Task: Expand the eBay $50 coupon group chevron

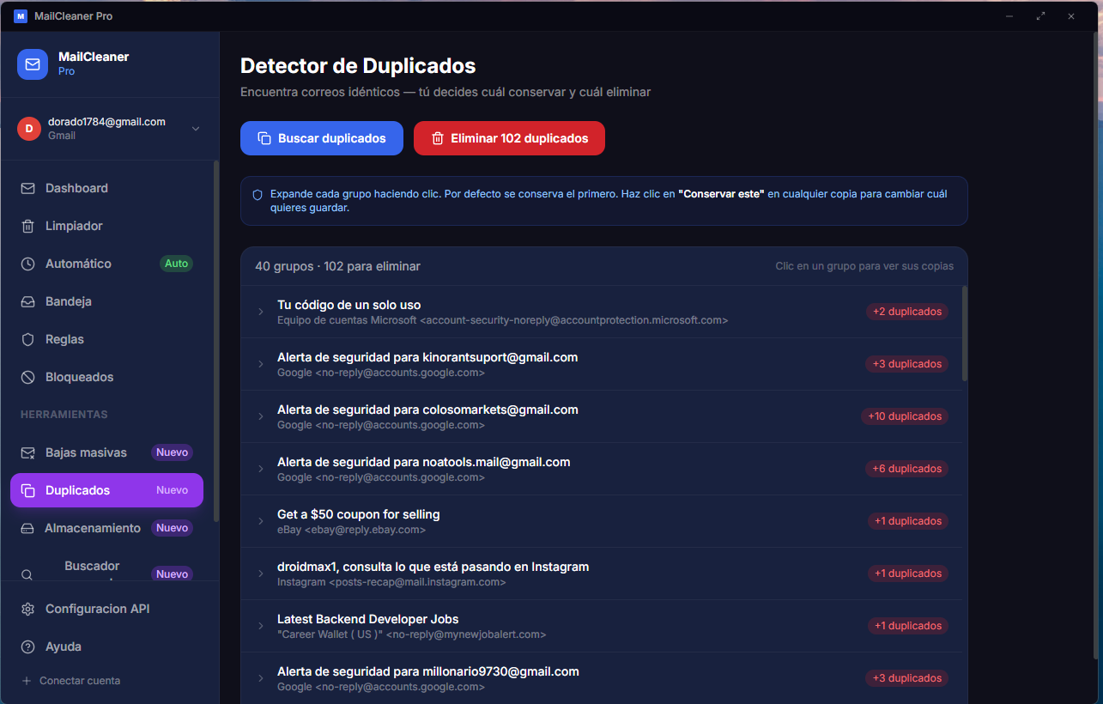Action: (x=261, y=521)
